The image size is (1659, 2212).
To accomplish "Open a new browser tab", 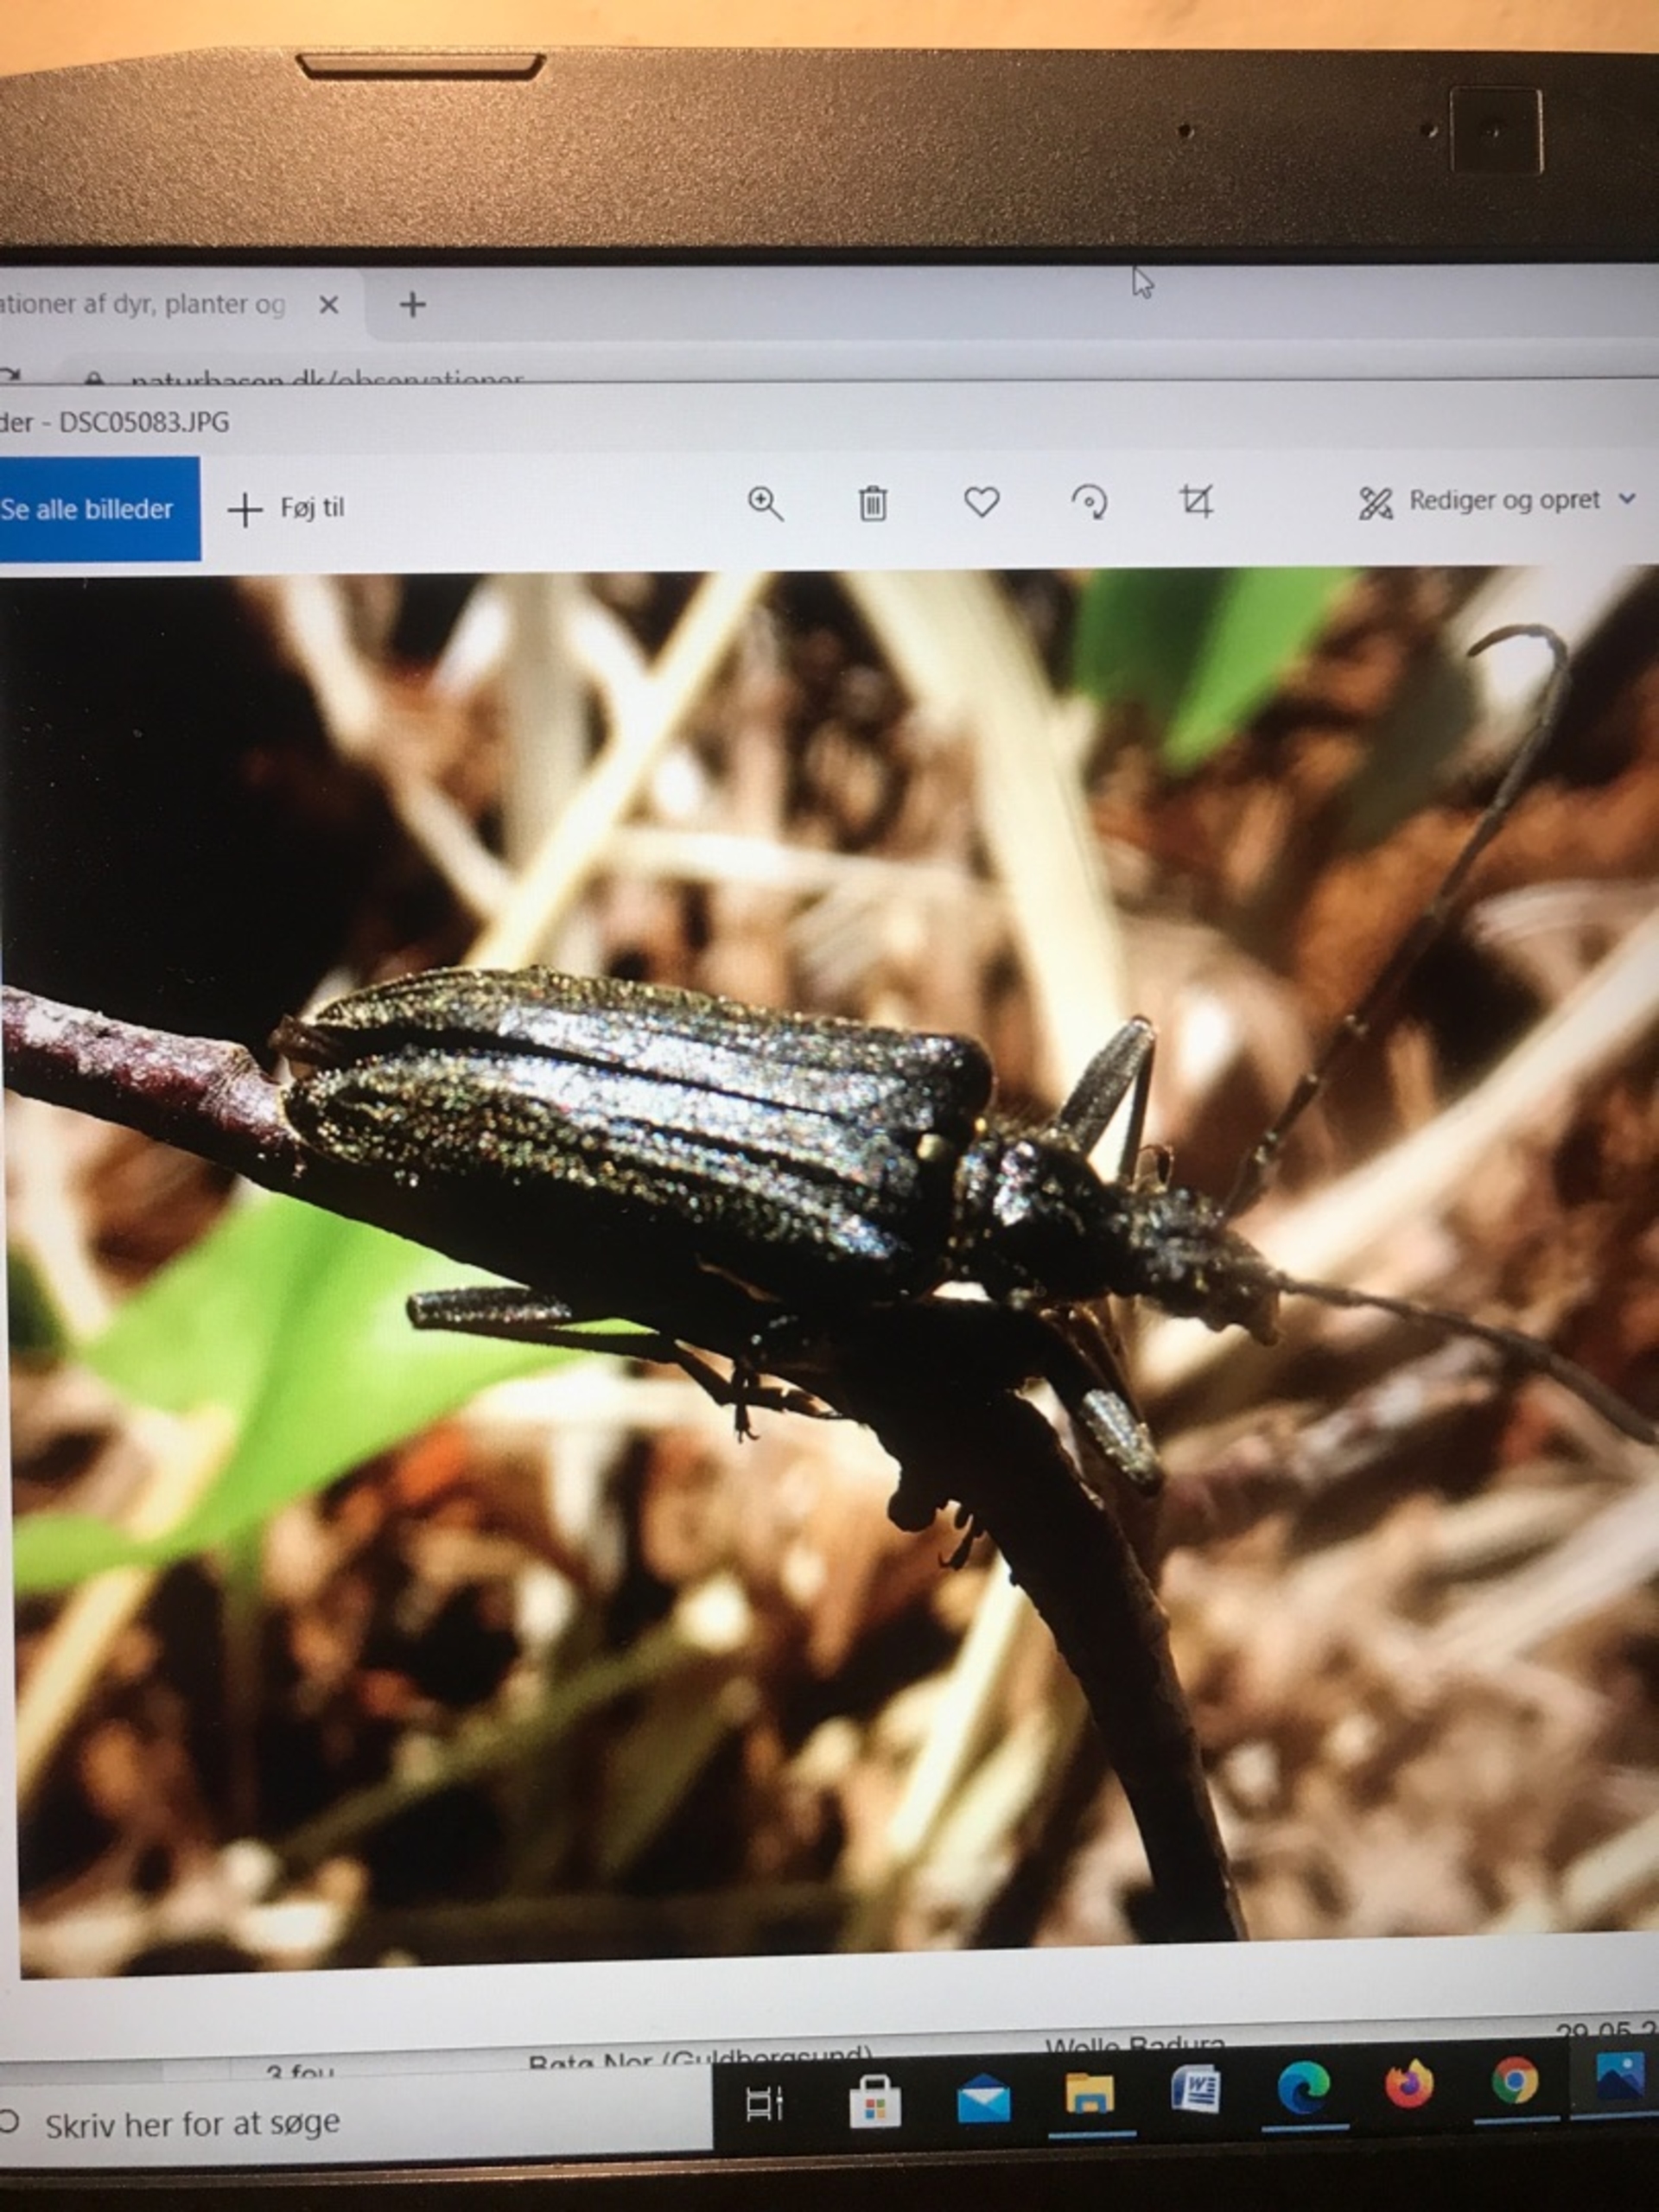I will 412,304.
